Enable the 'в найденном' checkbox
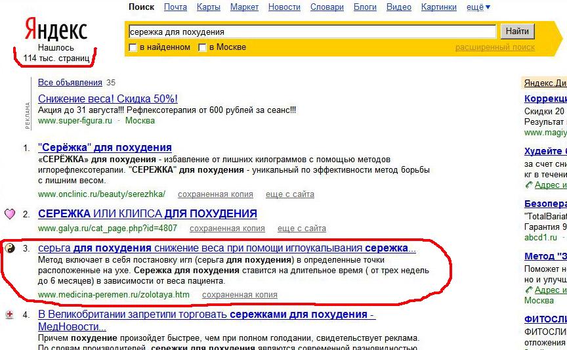Image resolution: width=567 pixels, height=350 pixels. (x=133, y=47)
